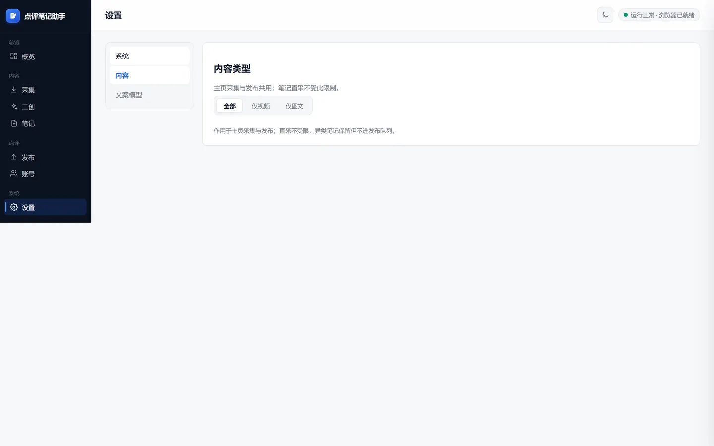Click the 运行正常 status badge
The image size is (714, 446).
(659, 15)
